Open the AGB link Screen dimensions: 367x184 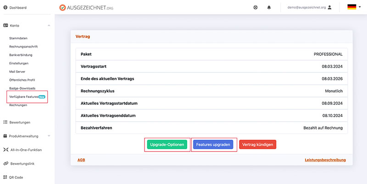(80, 160)
